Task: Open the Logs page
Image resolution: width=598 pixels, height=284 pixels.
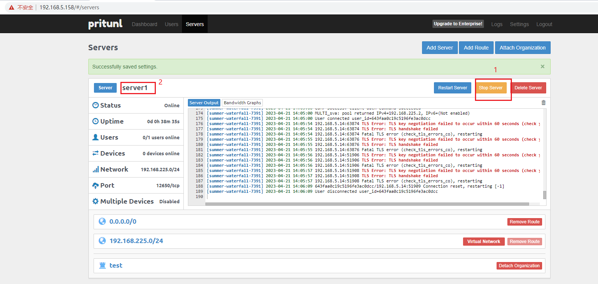Action: [497, 24]
